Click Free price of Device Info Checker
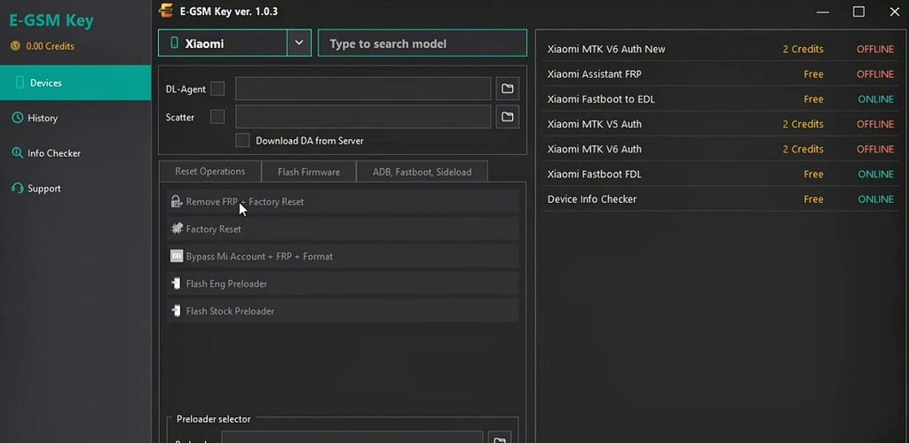This screenshot has height=443, width=909. [x=813, y=199]
